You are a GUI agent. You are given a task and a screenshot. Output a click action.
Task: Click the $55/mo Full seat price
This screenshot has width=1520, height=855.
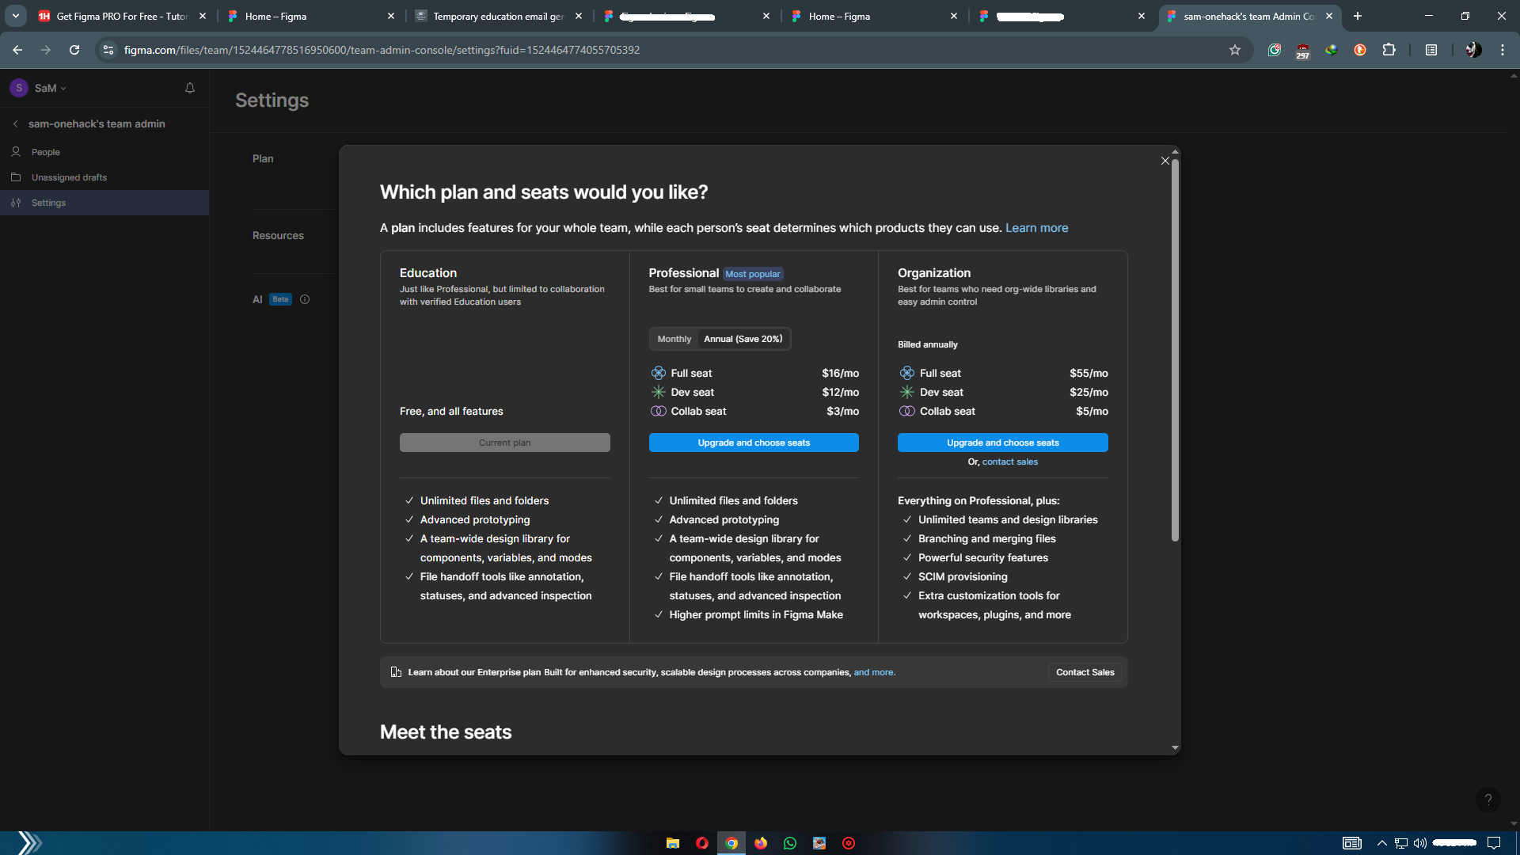click(x=1089, y=373)
